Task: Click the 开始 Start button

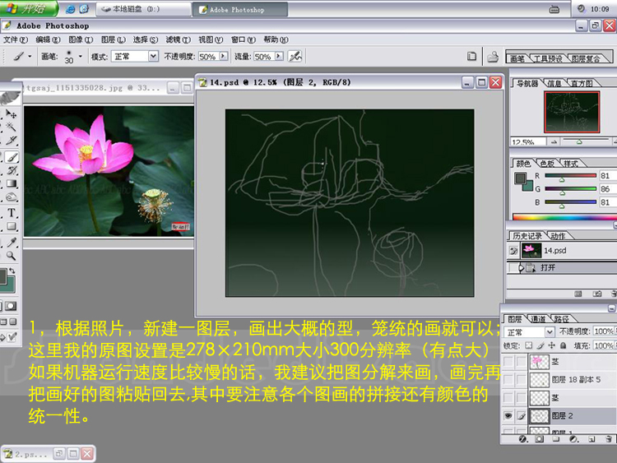Action: click(28, 9)
